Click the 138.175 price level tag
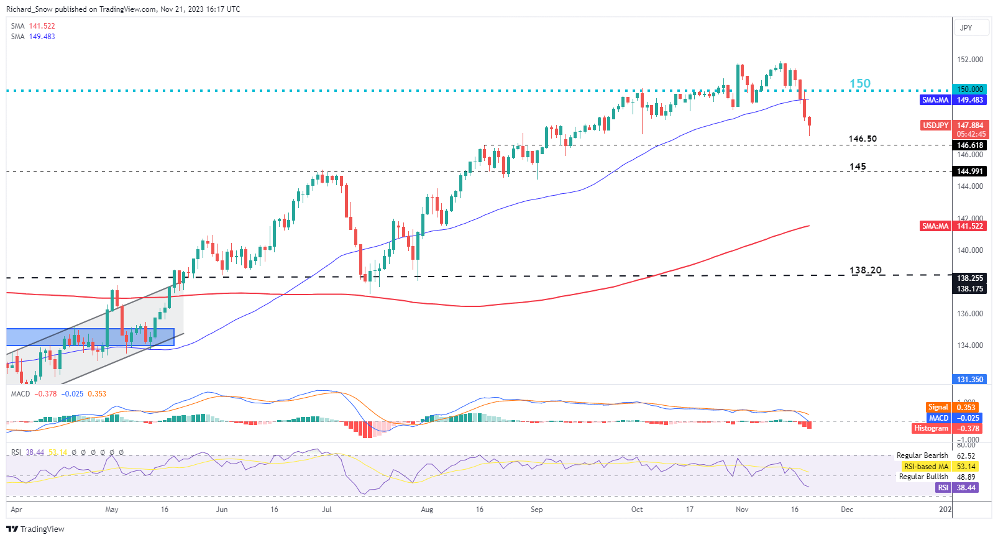998x540 pixels. tap(969, 289)
